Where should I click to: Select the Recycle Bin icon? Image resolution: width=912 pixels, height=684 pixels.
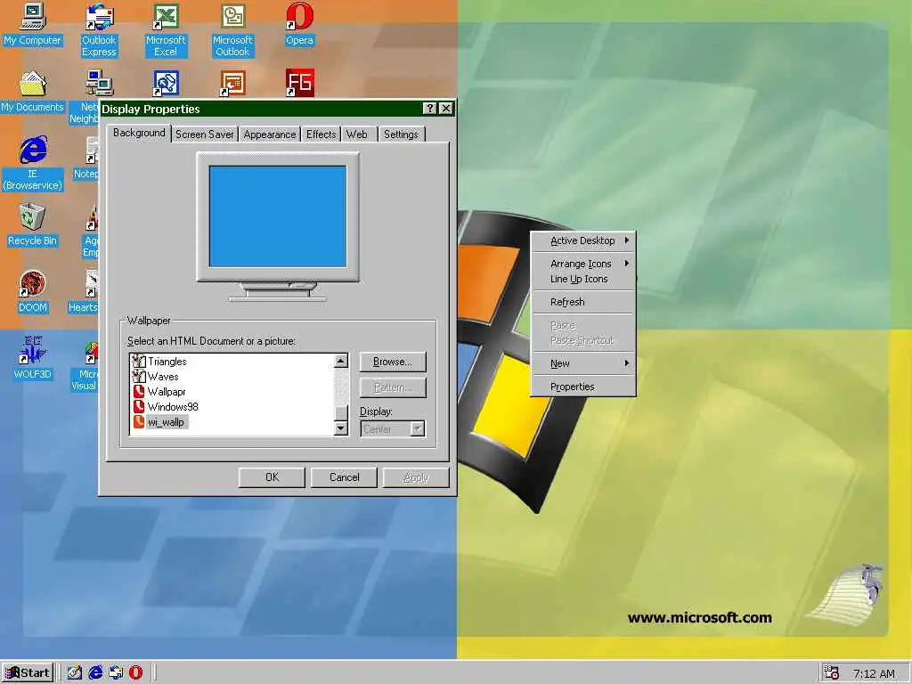33,224
